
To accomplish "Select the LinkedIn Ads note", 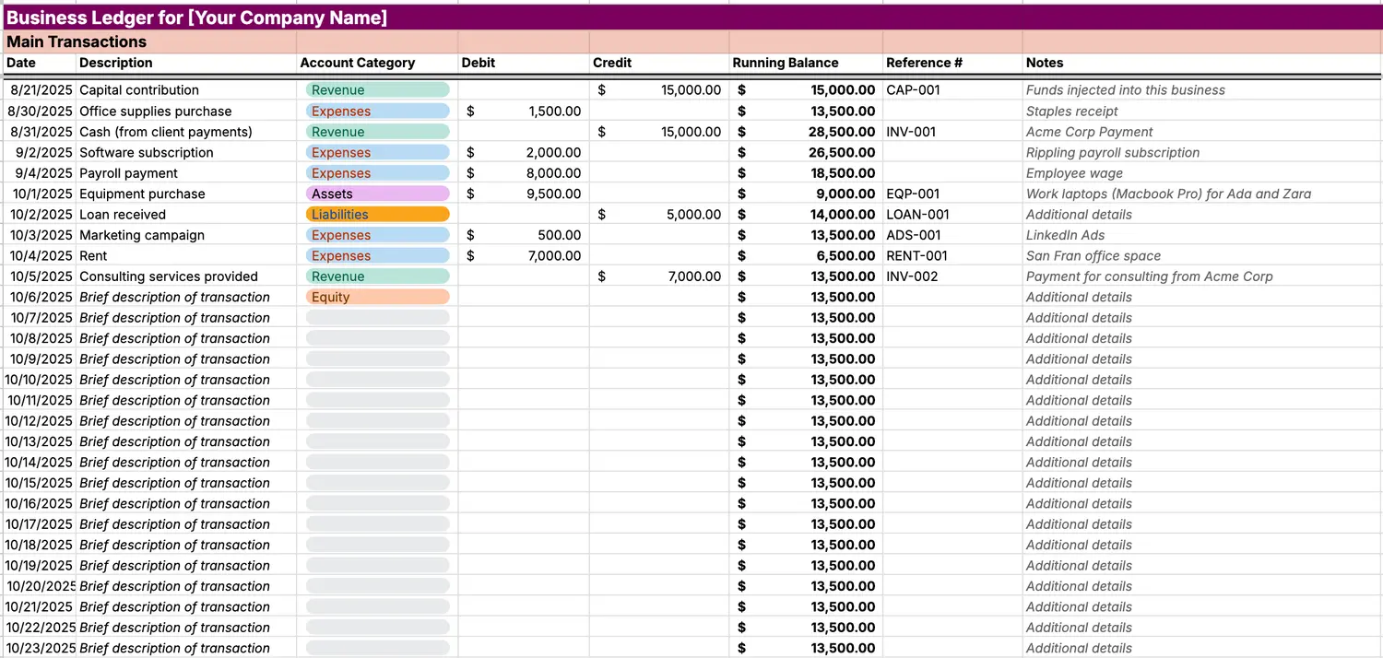I will tap(1202, 235).
